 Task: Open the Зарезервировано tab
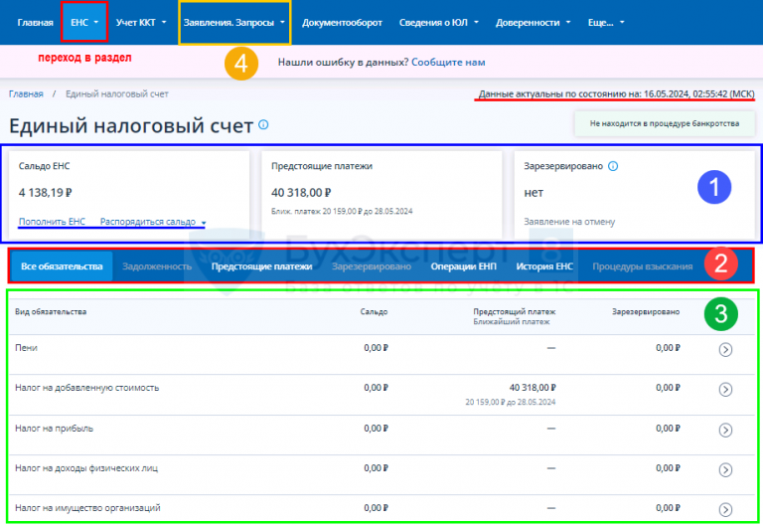pos(372,266)
